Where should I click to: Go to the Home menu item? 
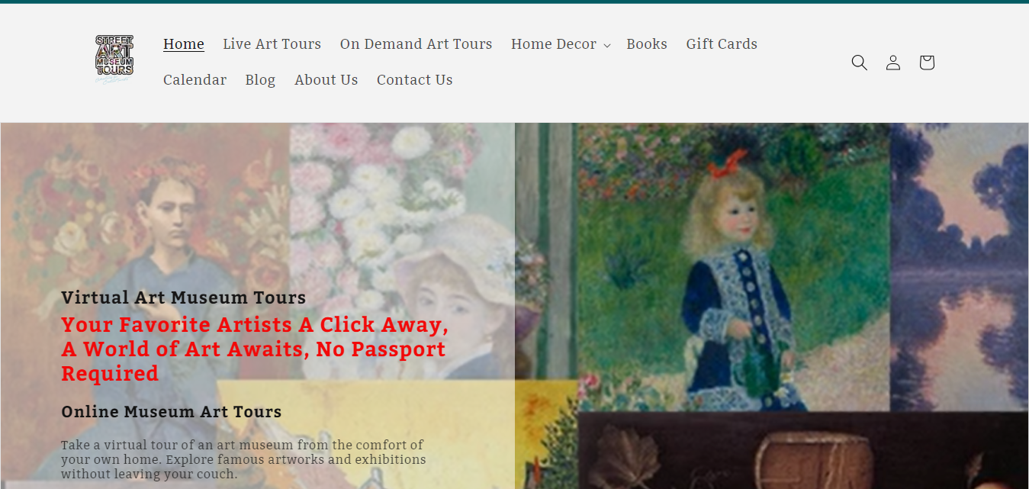tap(184, 44)
